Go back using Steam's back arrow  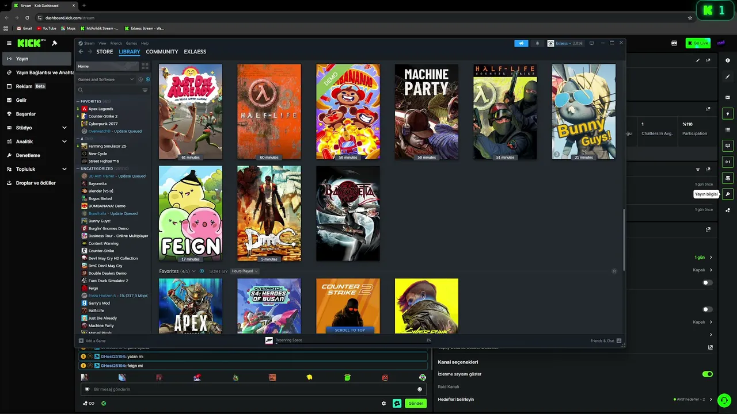click(x=81, y=52)
